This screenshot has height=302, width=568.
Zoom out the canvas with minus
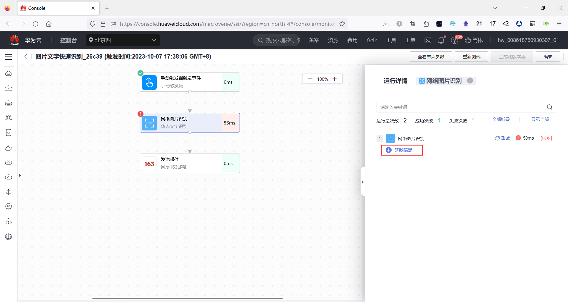(x=310, y=79)
